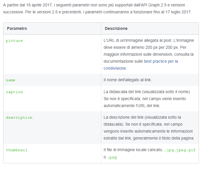Screen dimensions: 203x170
Task: Click the .png file extension code
Action: pos(113,158)
